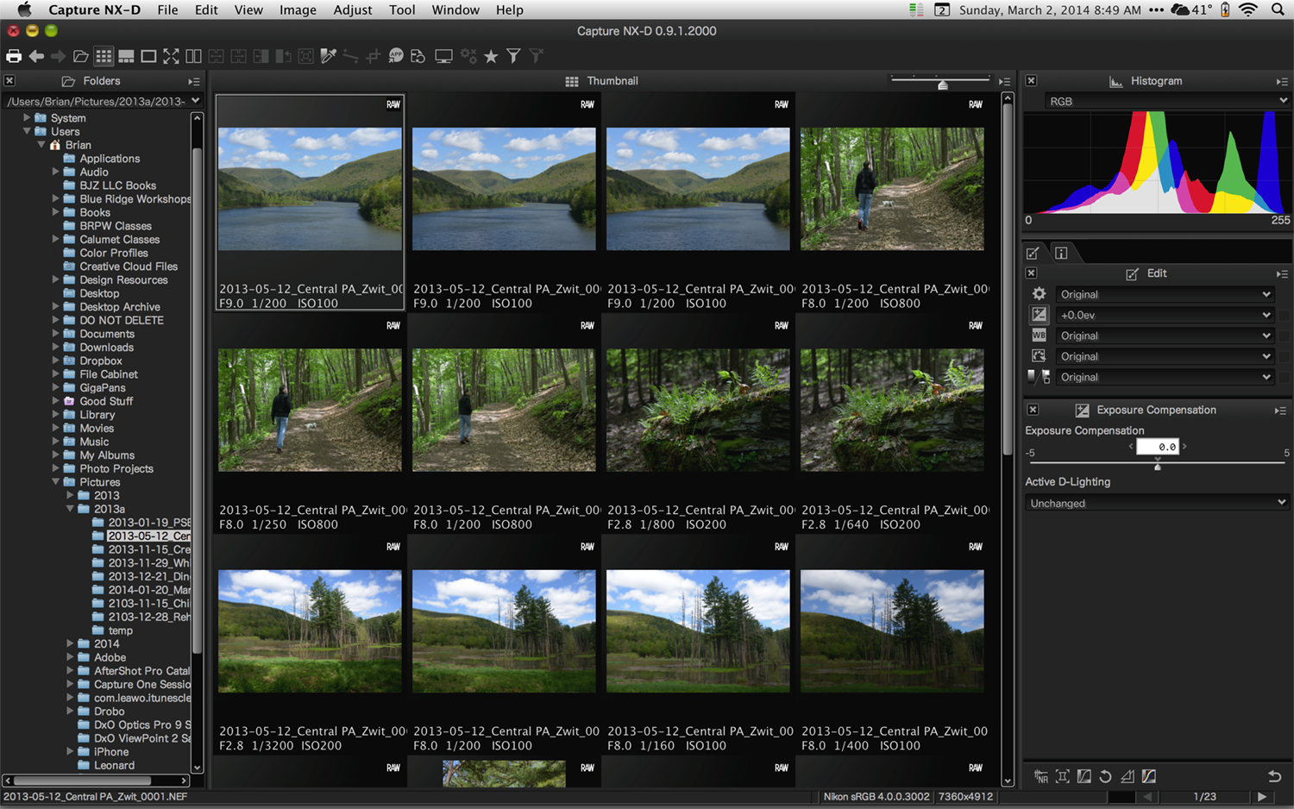Screen dimensions: 1294x809
Task: Toggle the checkbox beside +0.0ev dropdown
Action: [x=1285, y=315]
